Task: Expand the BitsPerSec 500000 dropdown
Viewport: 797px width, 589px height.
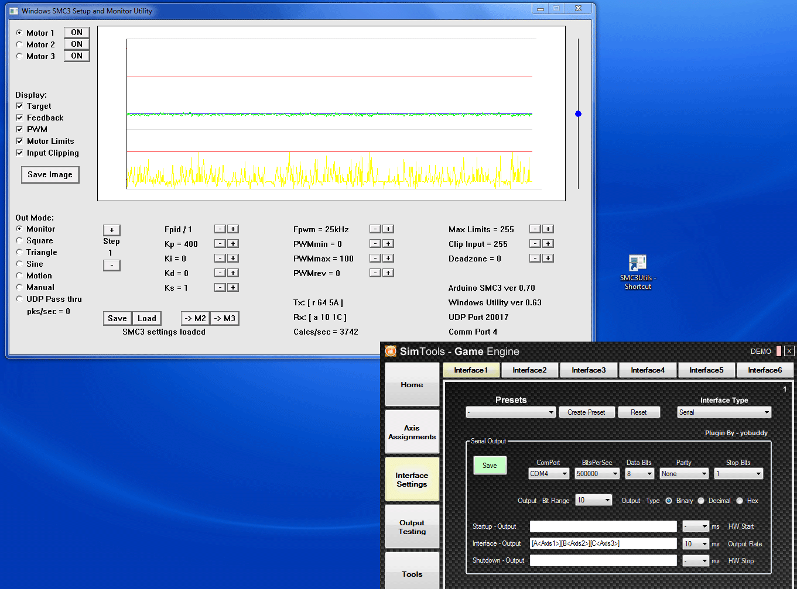Action: [597, 474]
